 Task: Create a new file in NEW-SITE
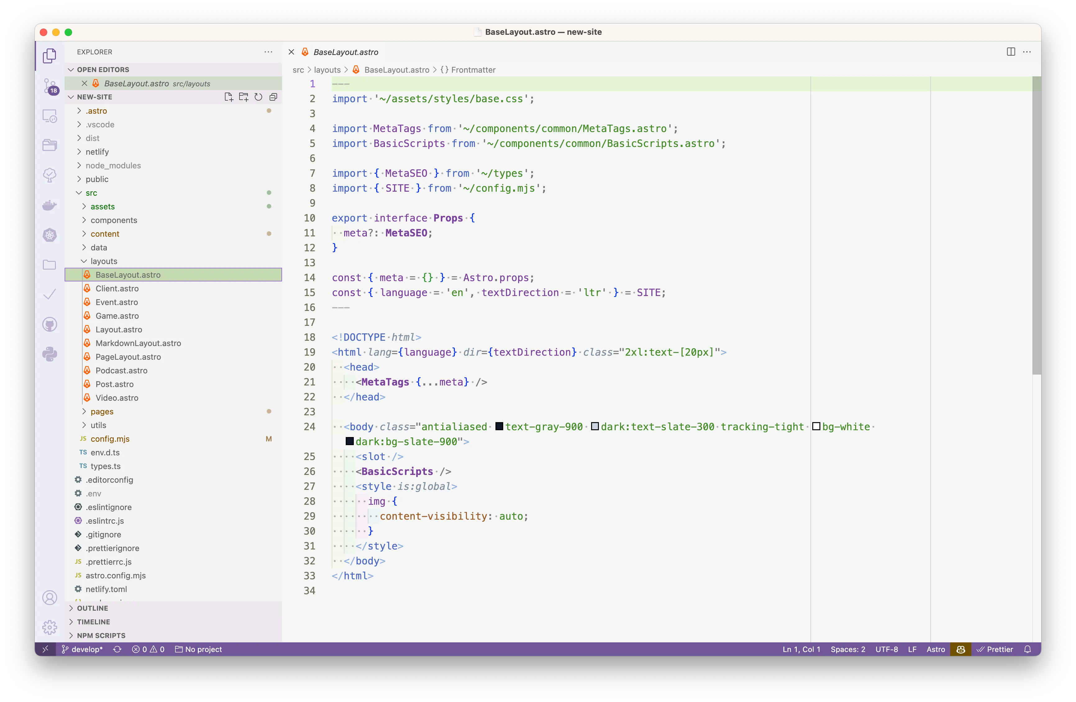[x=229, y=97]
